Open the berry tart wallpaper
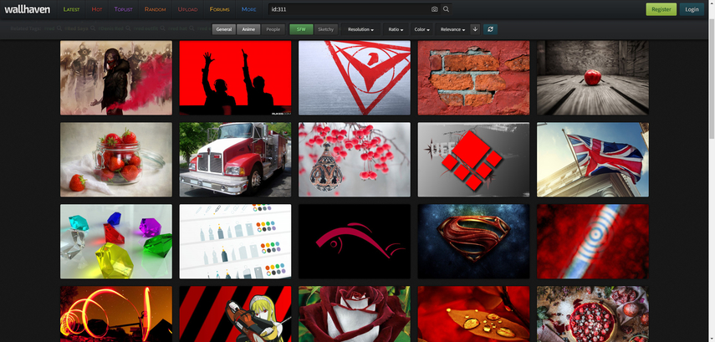715x342 pixels. click(593, 314)
